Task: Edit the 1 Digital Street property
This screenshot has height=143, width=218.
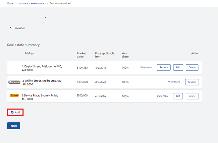Action: coord(178,67)
